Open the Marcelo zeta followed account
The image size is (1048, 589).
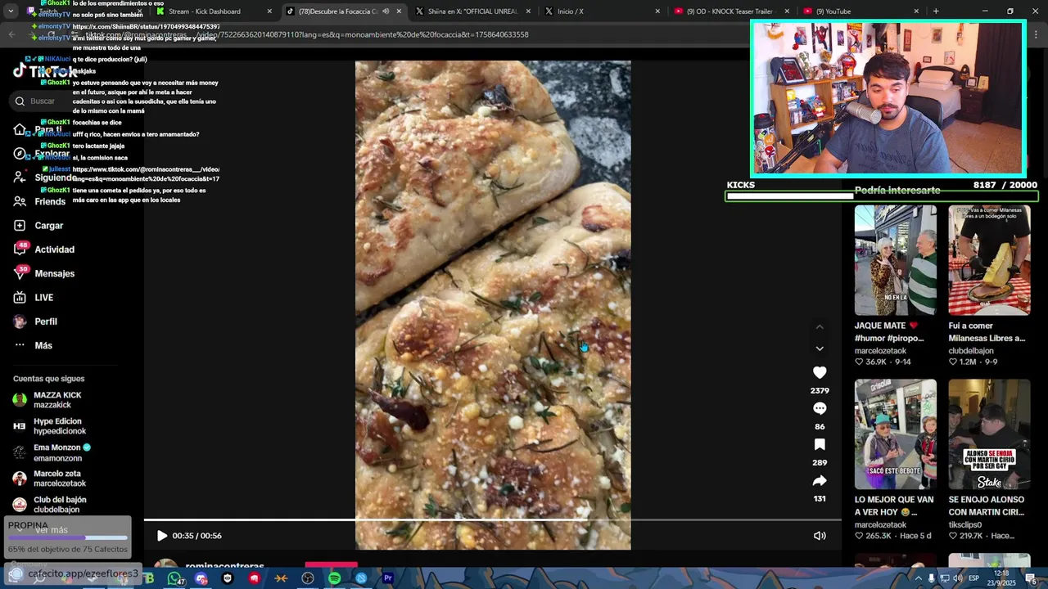(49, 479)
